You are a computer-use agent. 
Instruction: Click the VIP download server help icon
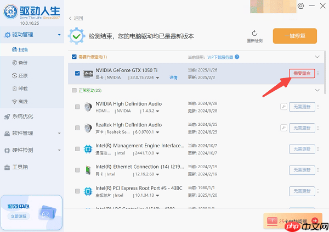click(237, 57)
